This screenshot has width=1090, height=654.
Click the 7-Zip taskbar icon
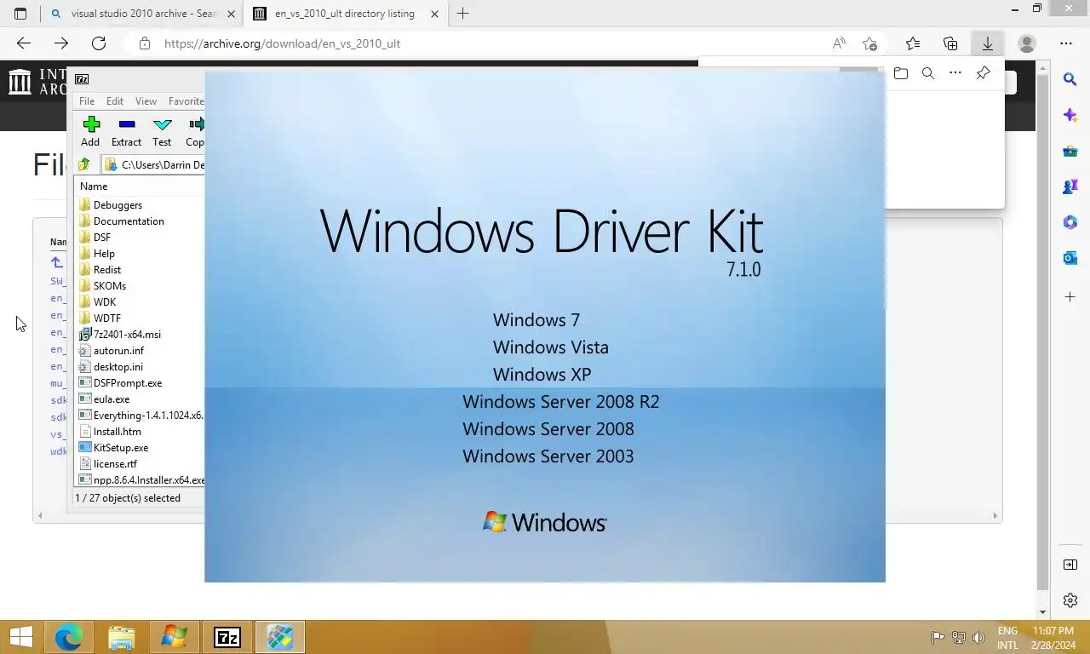tap(227, 637)
